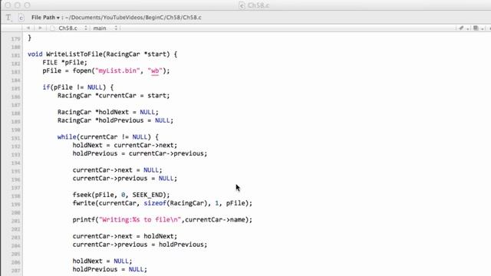Click the line 'holdPrevious = currentCar->previous;'
This screenshot has height=276, width=491.
click(x=140, y=153)
